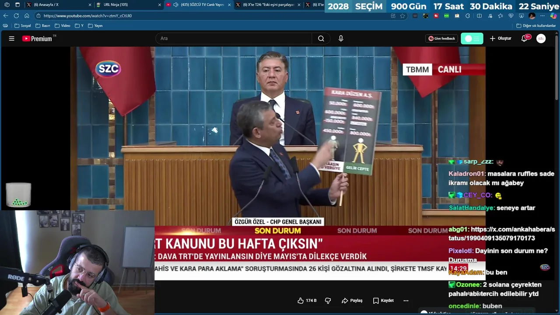The height and width of the screenshot is (315, 560).
Task: Open the app available icon in address bar
Action: point(393,16)
